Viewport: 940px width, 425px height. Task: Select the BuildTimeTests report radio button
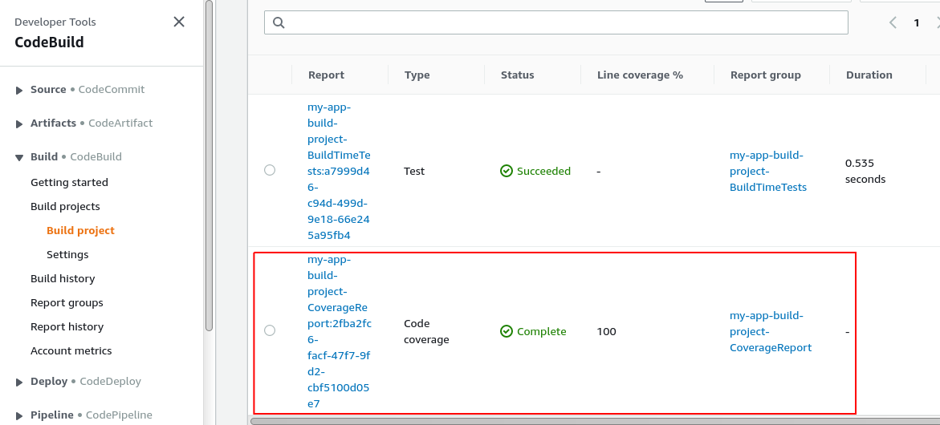coord(270,170)
